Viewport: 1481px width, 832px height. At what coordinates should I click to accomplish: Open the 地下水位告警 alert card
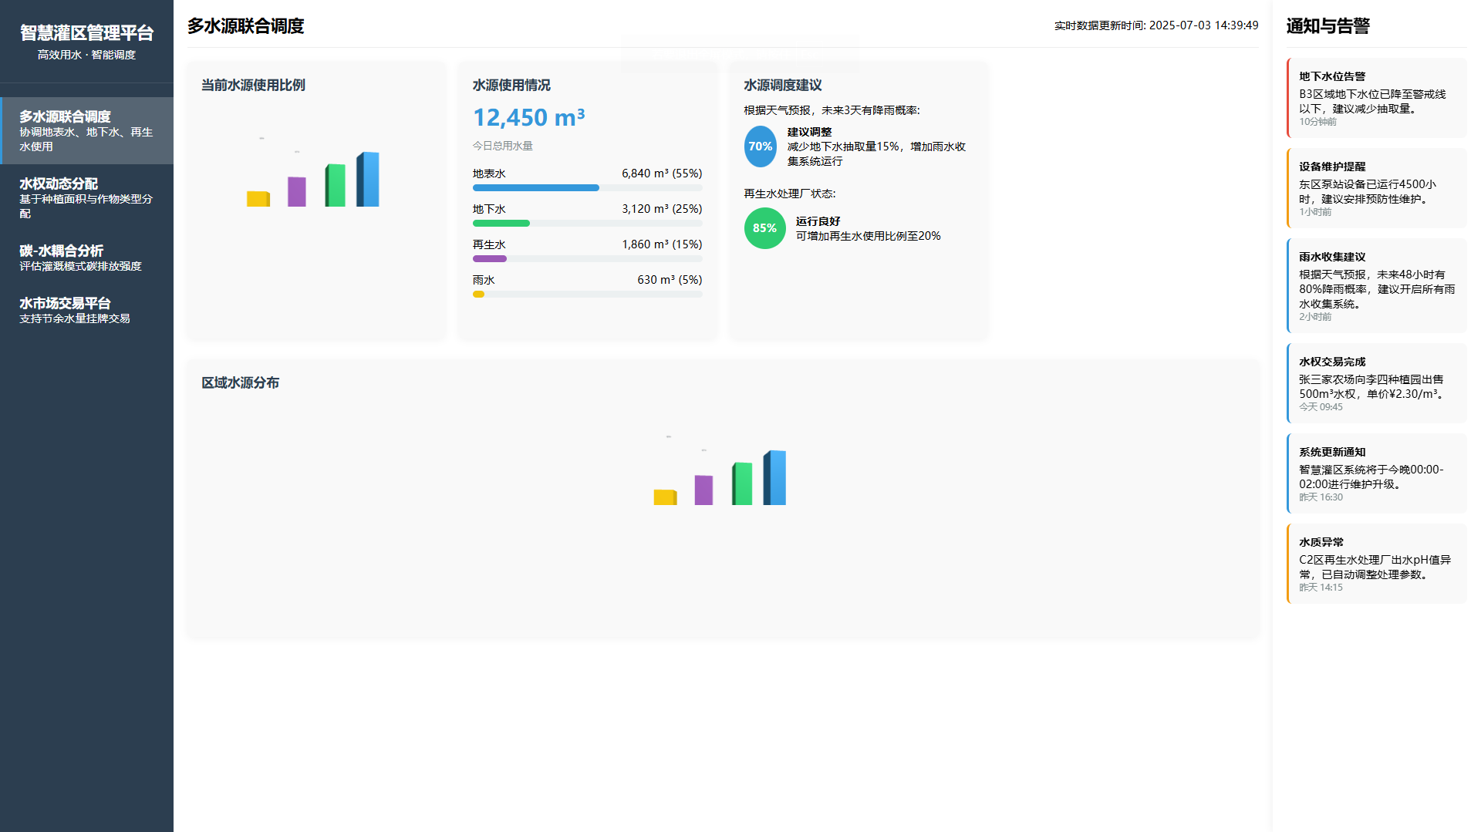pos(1376,98)
